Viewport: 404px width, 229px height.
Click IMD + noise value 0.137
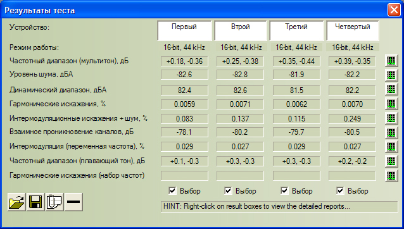[x=240, y=119]
